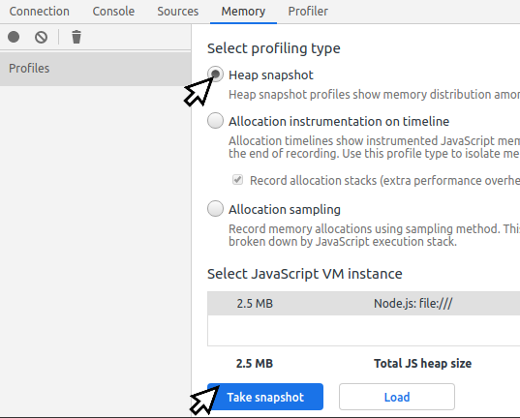Switch to the Profiler tab
Image resolution: width=520 pixels, height=418 pixels.
[x=308, y=12]
